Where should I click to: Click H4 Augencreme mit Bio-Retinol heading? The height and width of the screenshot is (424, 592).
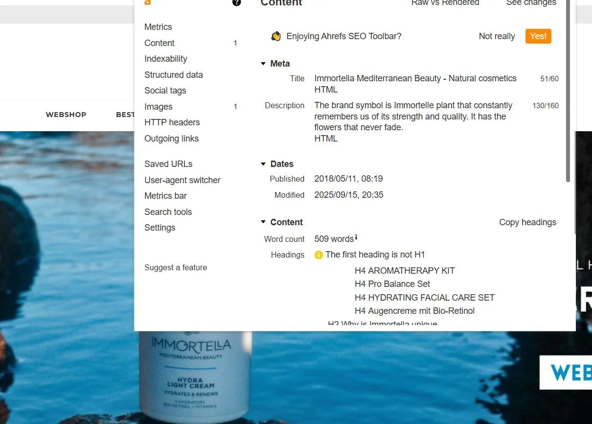click(415, 311)
